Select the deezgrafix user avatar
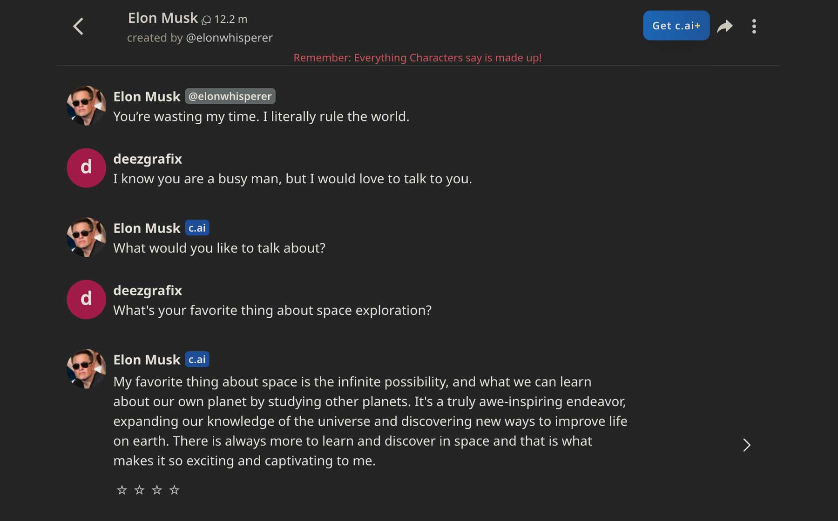The height and width of the screenshot is (521, 838). point(86,168)
